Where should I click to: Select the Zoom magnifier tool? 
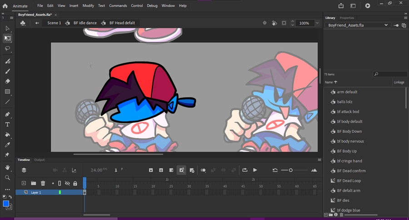tap(7, 177)
